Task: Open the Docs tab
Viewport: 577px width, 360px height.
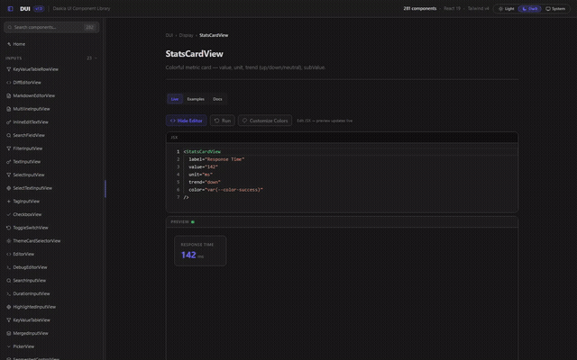Action: pyautogui.click(x=217, y=99)
